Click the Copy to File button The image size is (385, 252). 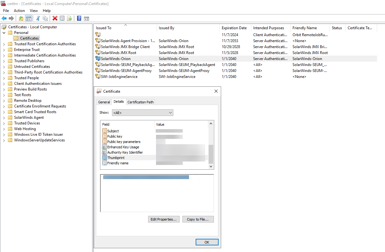click(x=198, y=219)
